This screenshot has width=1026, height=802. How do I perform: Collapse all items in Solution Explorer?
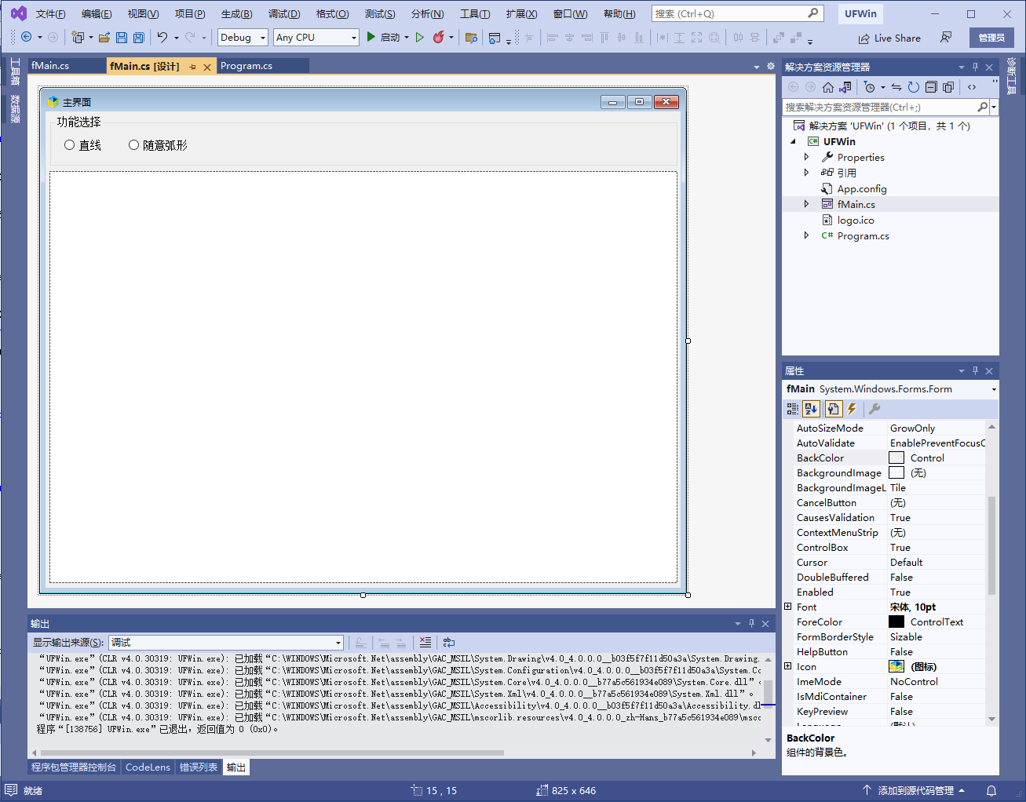pos(931,87)
